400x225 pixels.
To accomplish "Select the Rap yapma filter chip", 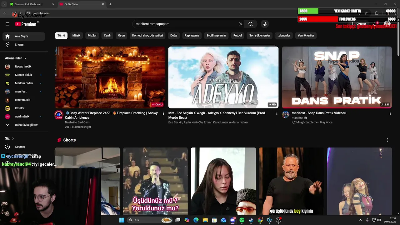I will pyautogui.click(x=192, y=36).
